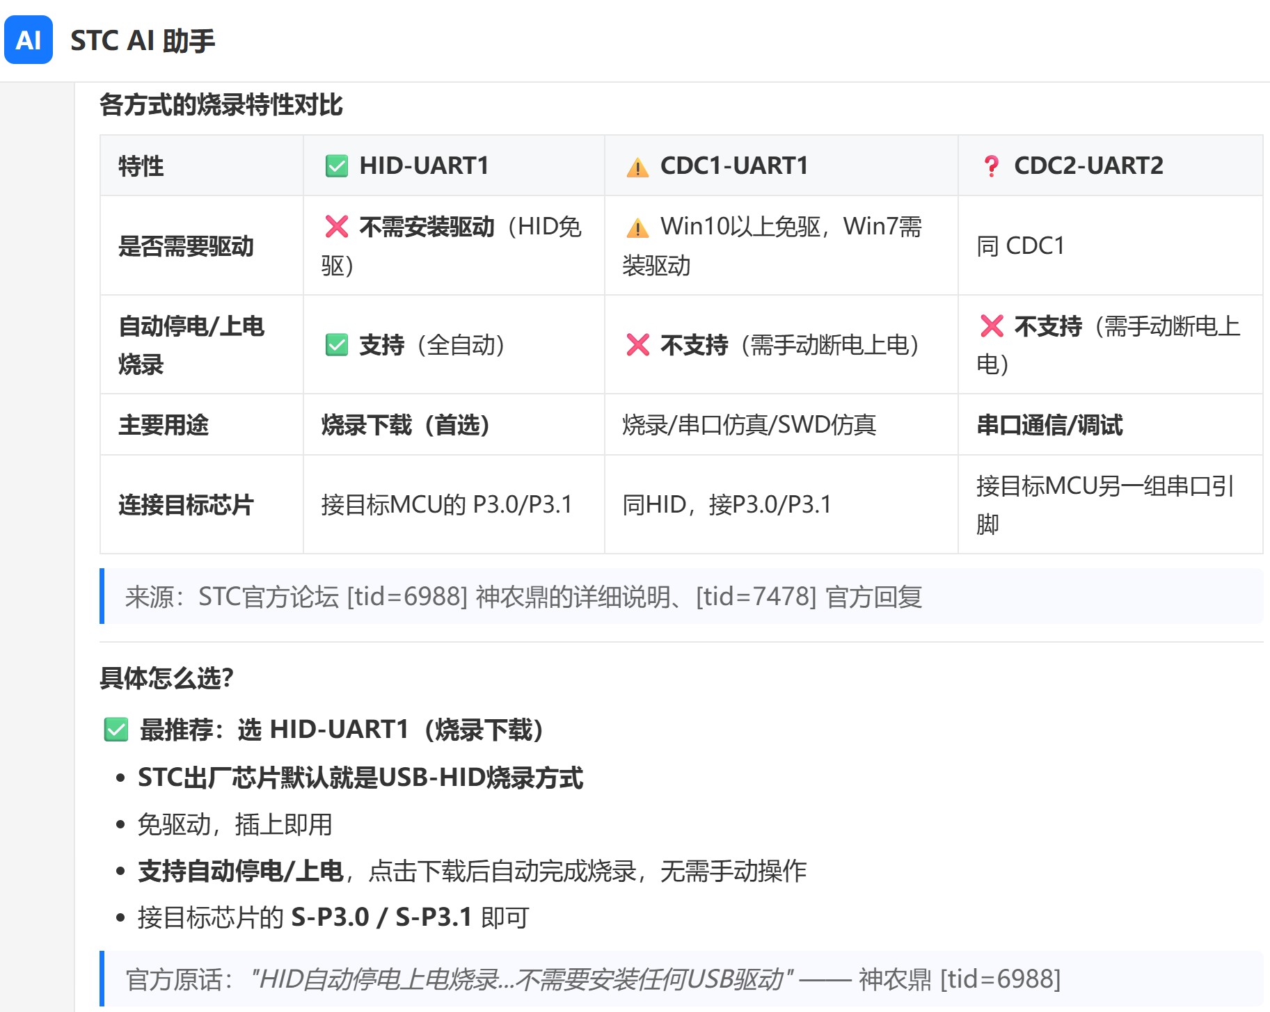Click the source quote citing tid=6988 and tid=7478
The height and width of the screenshot is (1012, 1270).
click(681, 597)
